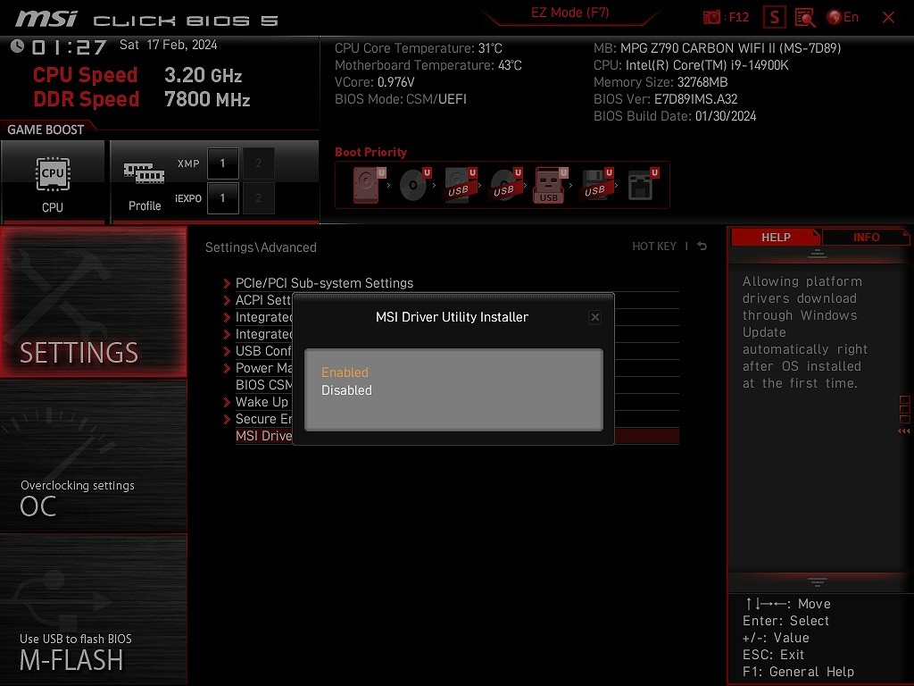914x686 pixels.
Task: Select the USB floppy boot device icon
Action: (x=597, y=185)
